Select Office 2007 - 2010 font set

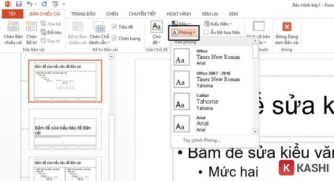212,80
